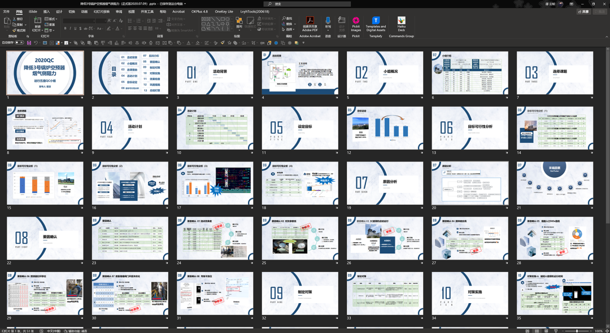This screenshot has height=333, width=610.
Task: Open the iSlide tab
Action: [33, 12]
